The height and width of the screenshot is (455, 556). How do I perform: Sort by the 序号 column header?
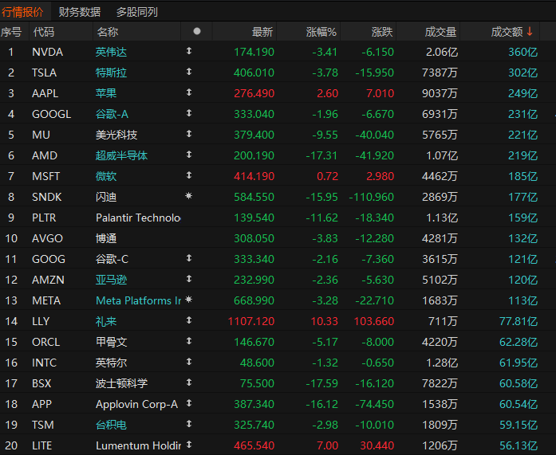(x=11, y=32)
